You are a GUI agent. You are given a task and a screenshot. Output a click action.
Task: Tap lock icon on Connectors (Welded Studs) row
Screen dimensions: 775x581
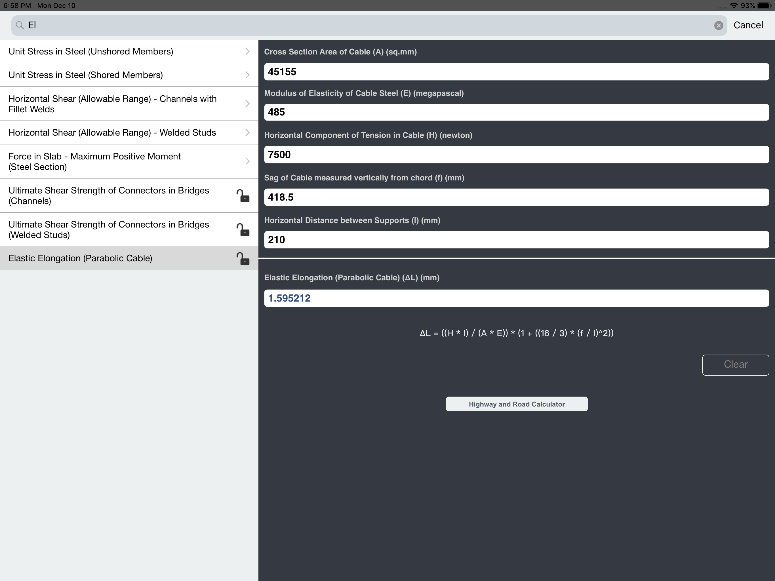click(x=243, y=230)
